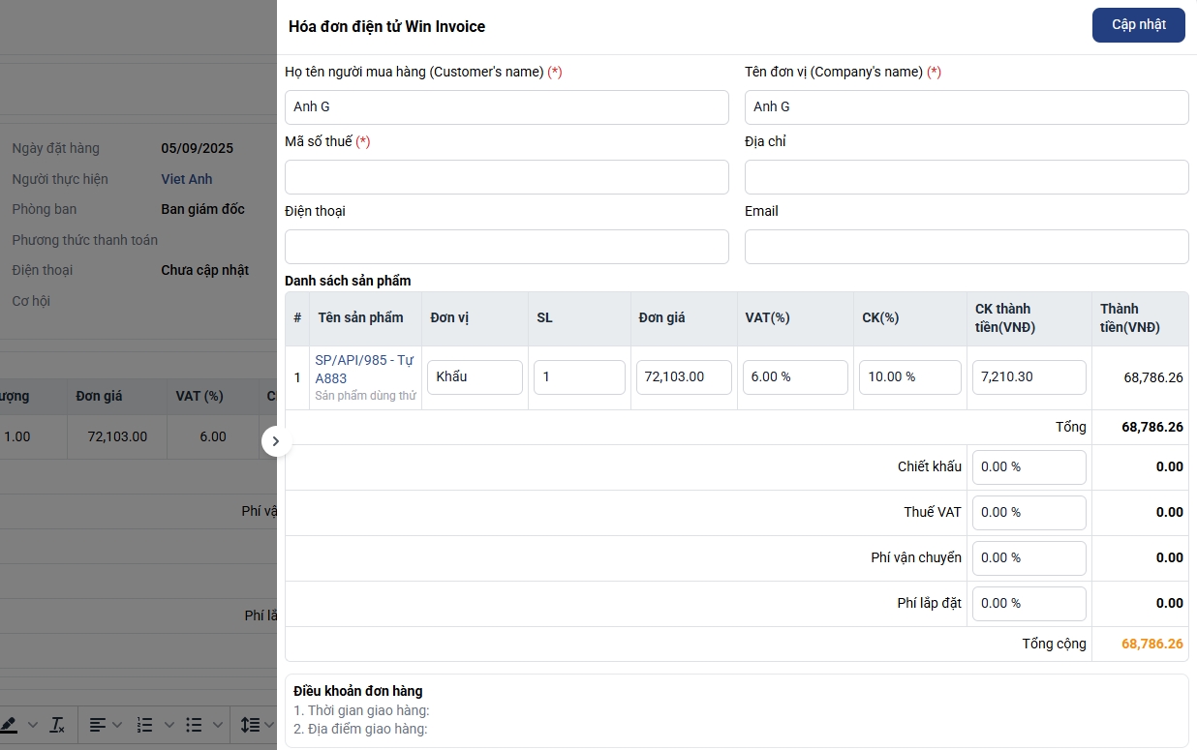The width and height of the screenshot is (1197, 750).
Task: Click the line spacing icon
Action: [250, 724]
